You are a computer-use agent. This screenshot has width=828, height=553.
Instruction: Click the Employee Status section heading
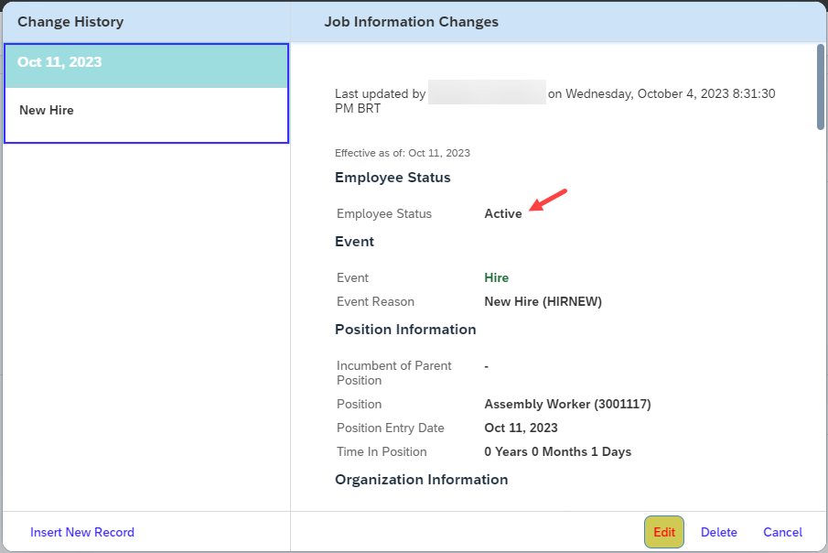[392, 177]
